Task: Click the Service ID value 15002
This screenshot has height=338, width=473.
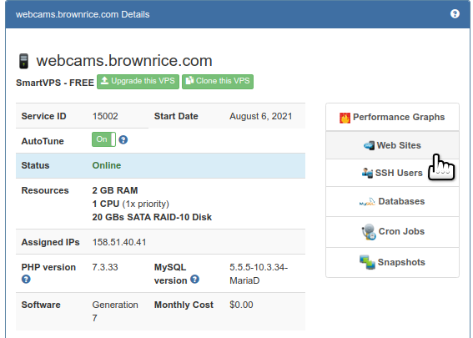Action: tap(105, 116)
